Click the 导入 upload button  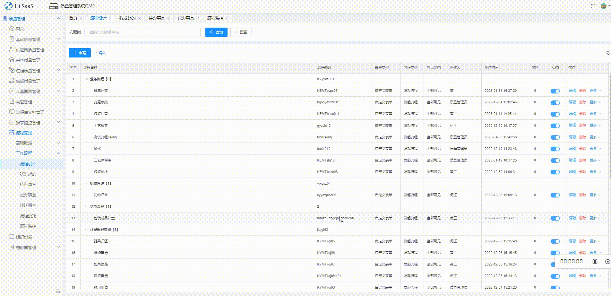(100, 53)
